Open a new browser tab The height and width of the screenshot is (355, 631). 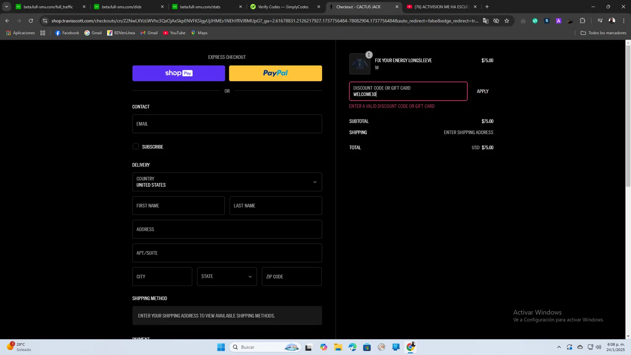click(487, 7)
